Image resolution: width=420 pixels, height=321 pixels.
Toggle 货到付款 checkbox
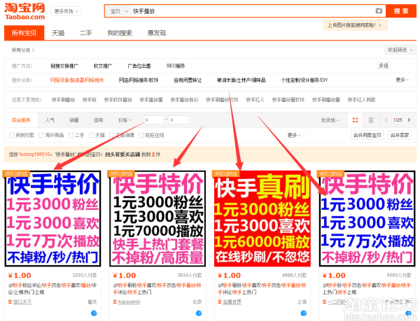11,135
